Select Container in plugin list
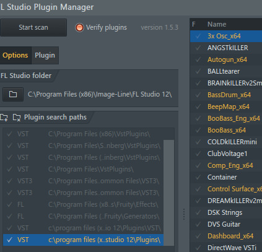Image resolution: width=262 pixels, height=252 pixels. (x=222, y=177)
